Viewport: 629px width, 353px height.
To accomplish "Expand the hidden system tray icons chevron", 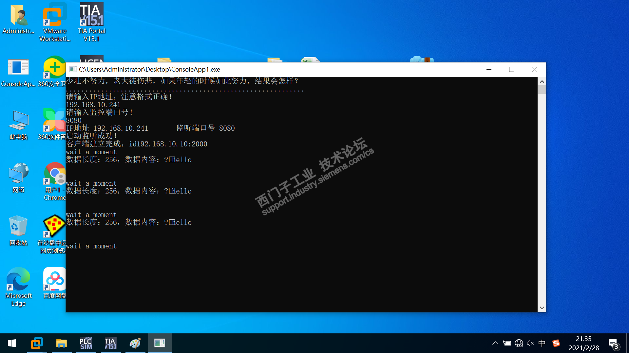I will tap(495, 343).
